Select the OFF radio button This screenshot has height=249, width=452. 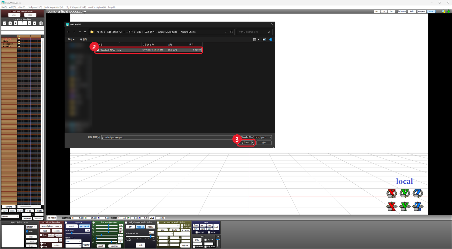42,247
